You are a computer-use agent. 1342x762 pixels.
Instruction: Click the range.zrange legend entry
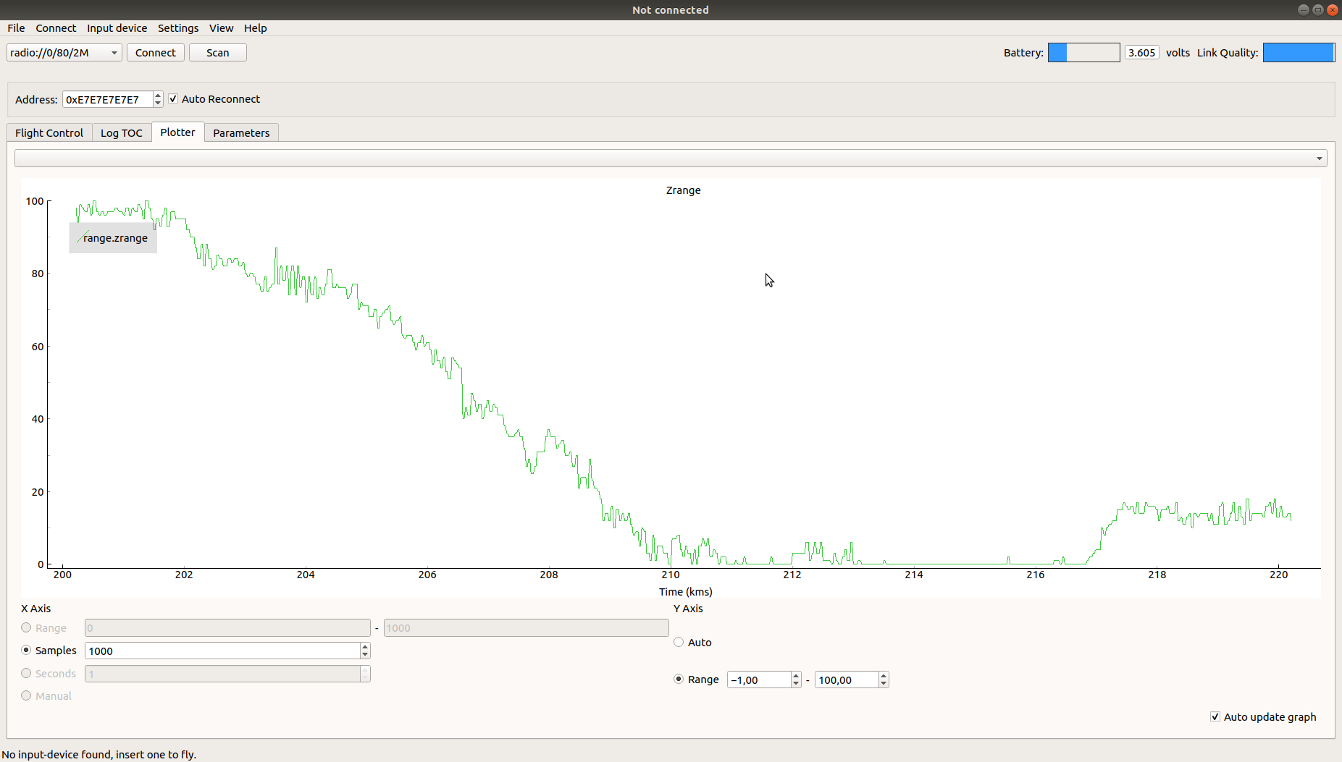[x=114, y=238]
